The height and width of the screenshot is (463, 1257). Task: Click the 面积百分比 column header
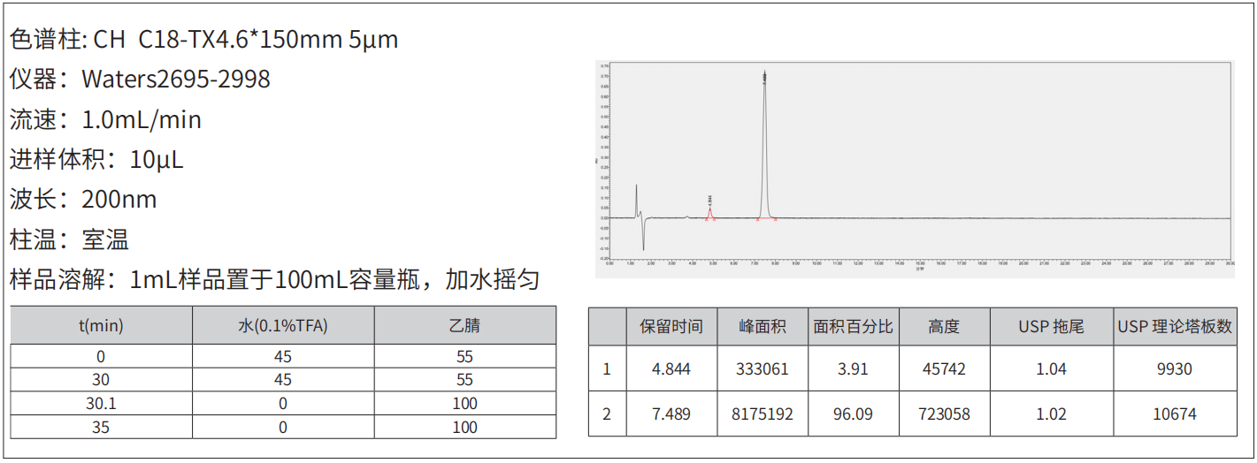coord(853,326)
